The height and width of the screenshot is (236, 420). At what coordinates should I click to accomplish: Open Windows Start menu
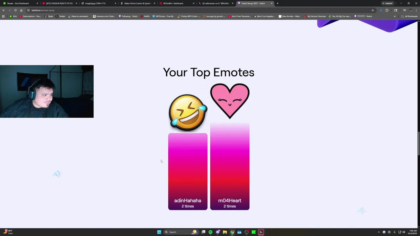click(159, 232)
